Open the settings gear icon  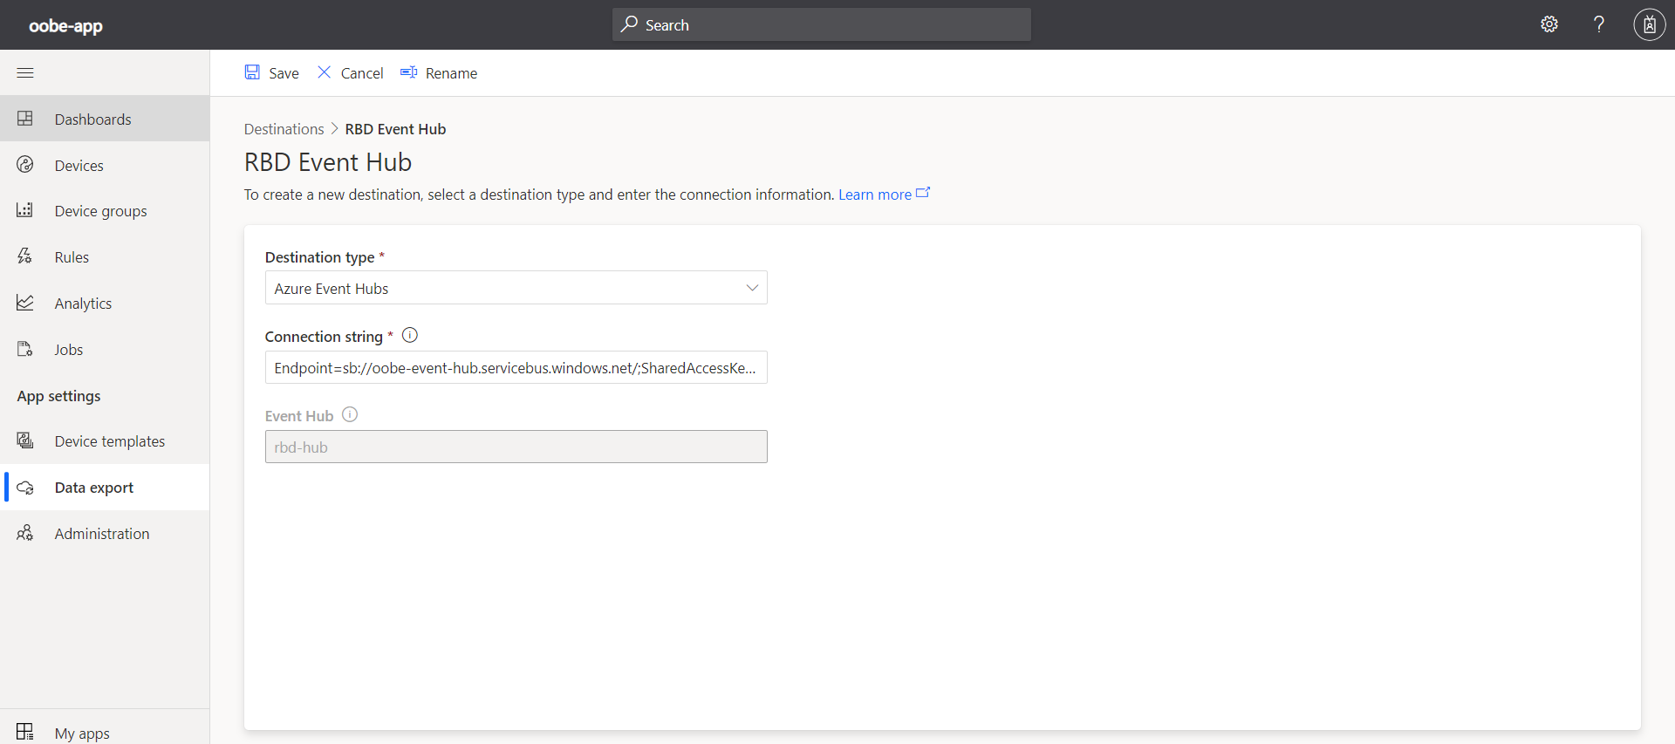pos(1549,24)
